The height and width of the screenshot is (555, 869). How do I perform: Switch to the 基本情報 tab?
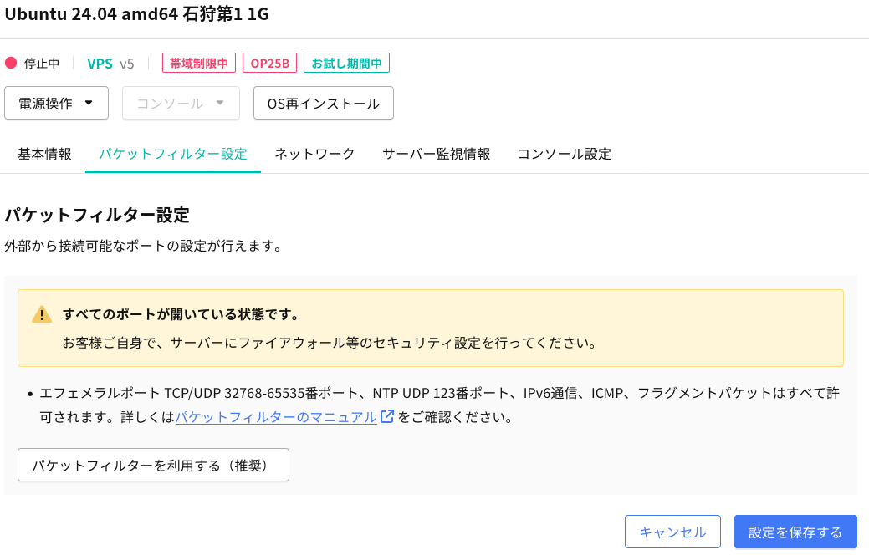point(43,154)
